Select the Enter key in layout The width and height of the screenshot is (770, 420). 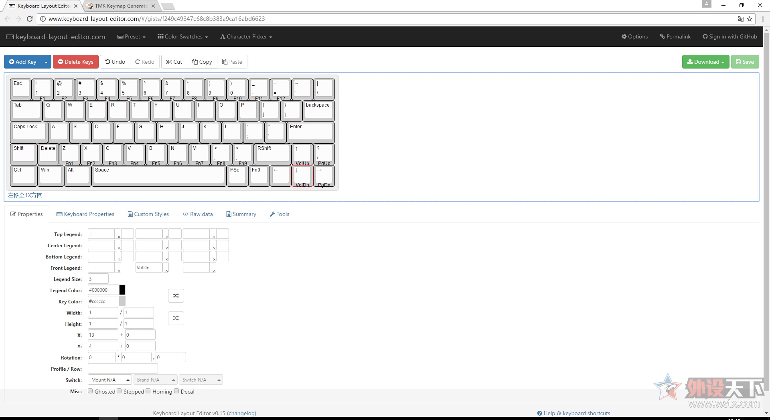click(311, 132)
